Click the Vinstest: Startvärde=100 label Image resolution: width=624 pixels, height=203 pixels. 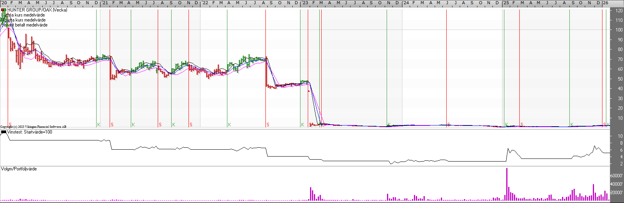click(30, 132)
